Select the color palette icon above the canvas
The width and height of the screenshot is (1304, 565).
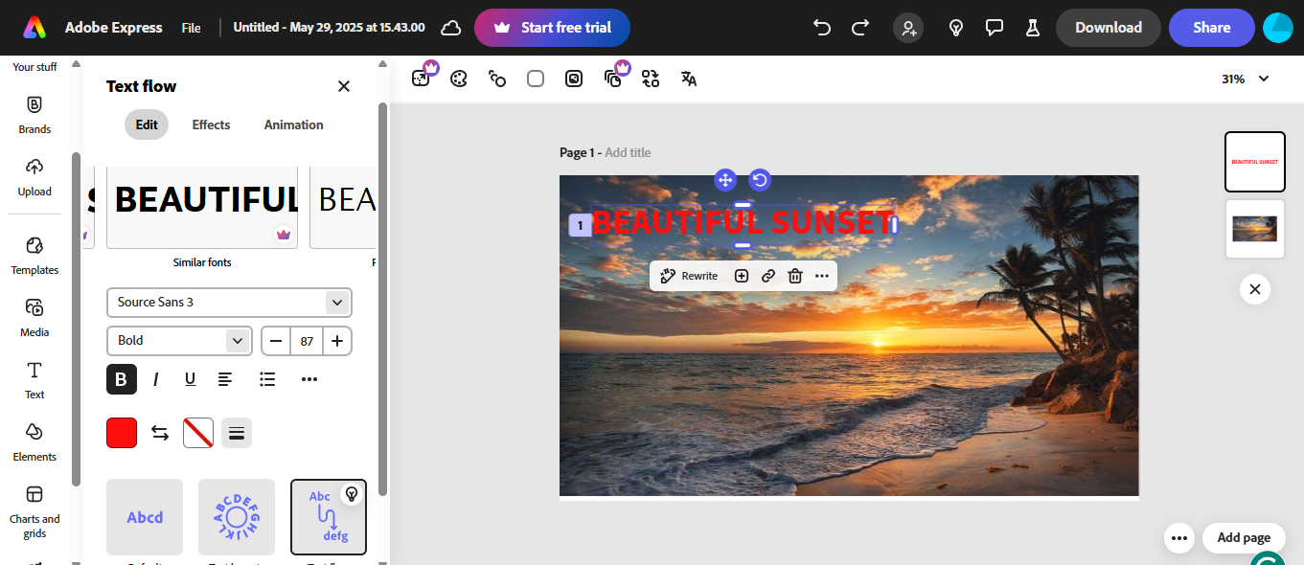point(458,79)
